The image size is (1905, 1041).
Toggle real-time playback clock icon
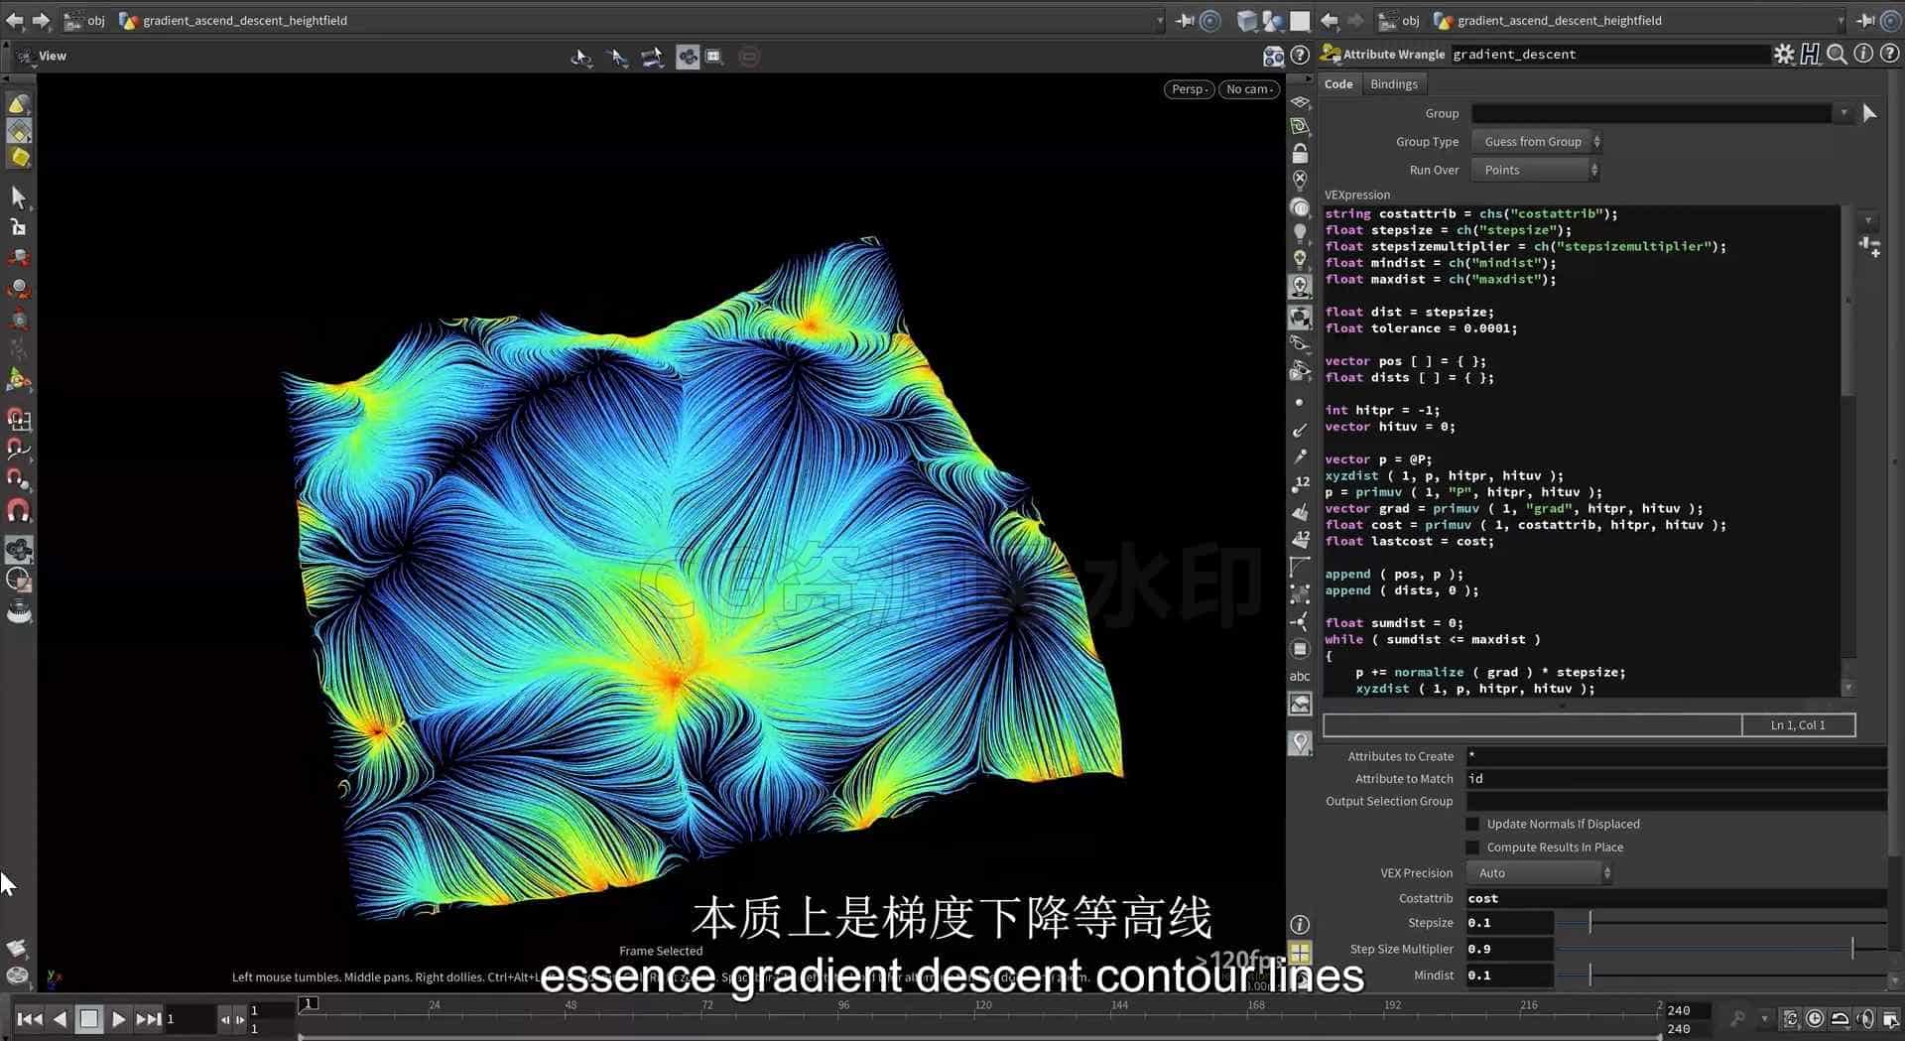(1815, 1018)
